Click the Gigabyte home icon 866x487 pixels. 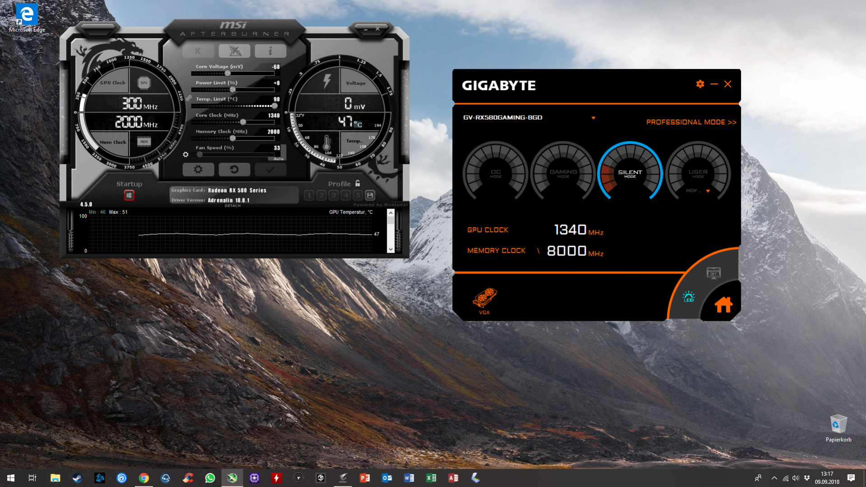coord(723,305)
